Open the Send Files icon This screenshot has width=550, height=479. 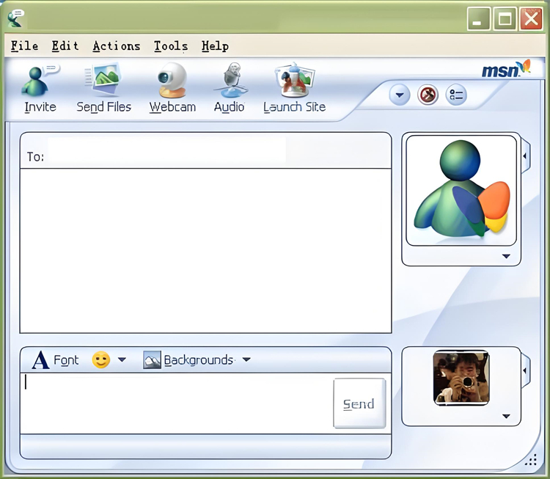103,79
